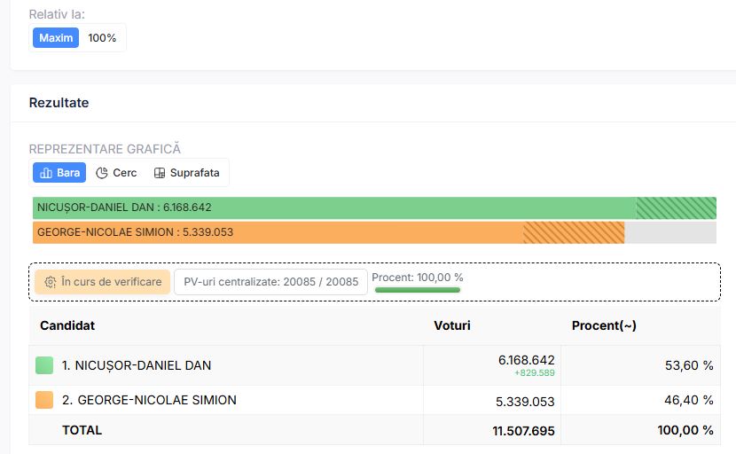Click the PV-uri centralizate 20085 / 20085 box
The width and height of the screenshot is (736, 454).
(270, 282)
